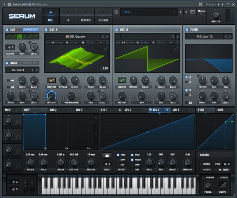
Task: Toggle OSC A enable switch
Action: (46, 30)
